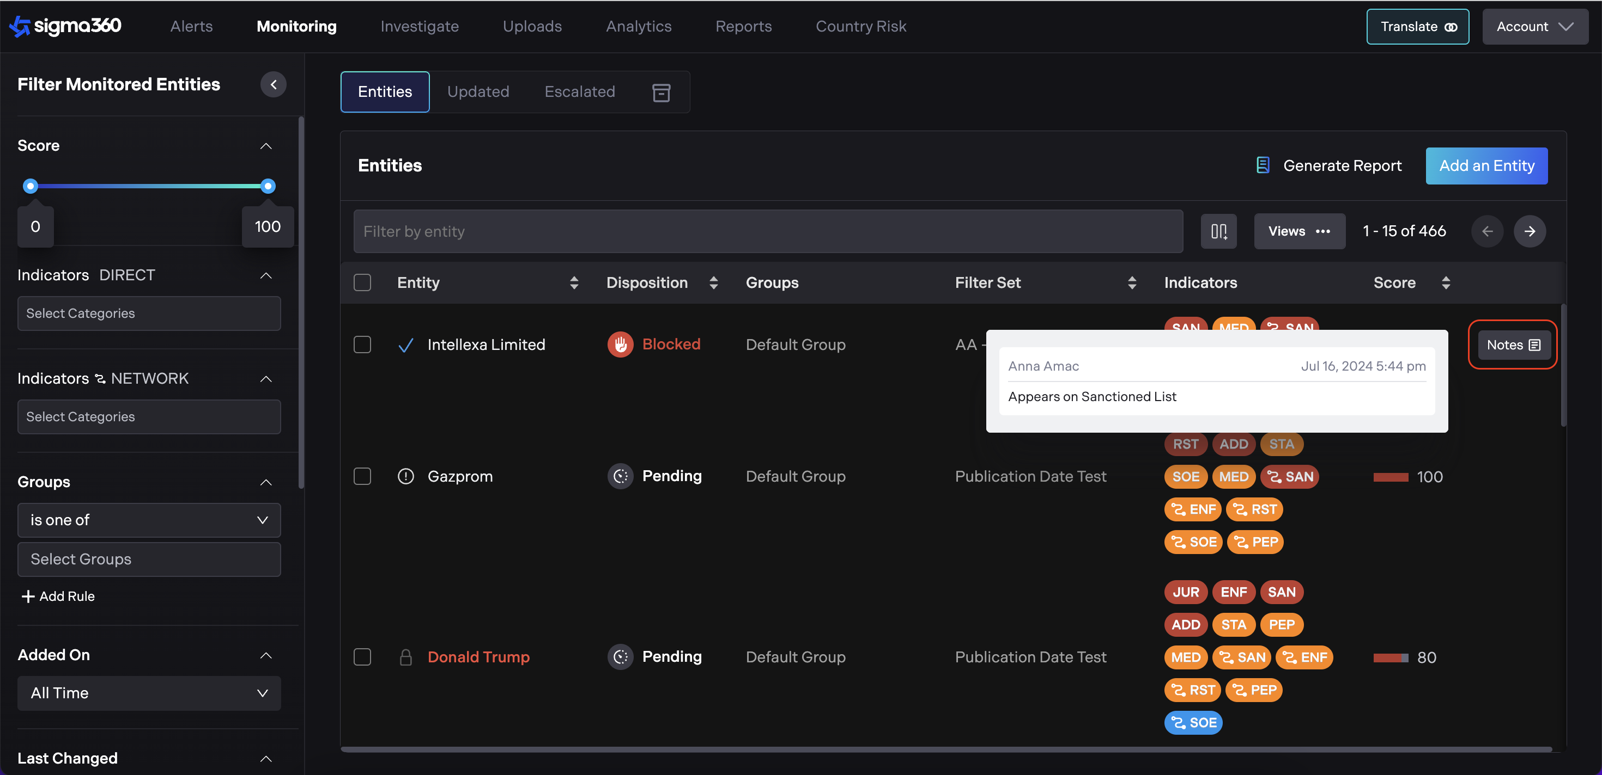Open the Investigate menu item
This screenshot has width=1602, height=775.
point(419,27)
